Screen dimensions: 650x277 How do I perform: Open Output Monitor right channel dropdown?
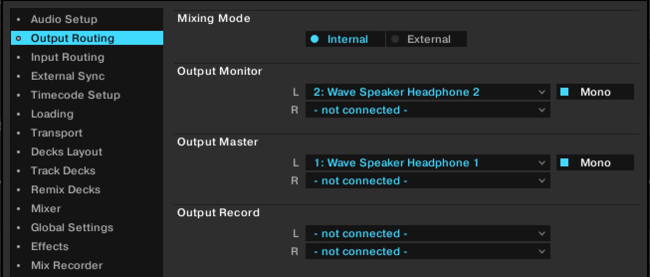pyautogui.click(x=428, y=110)
